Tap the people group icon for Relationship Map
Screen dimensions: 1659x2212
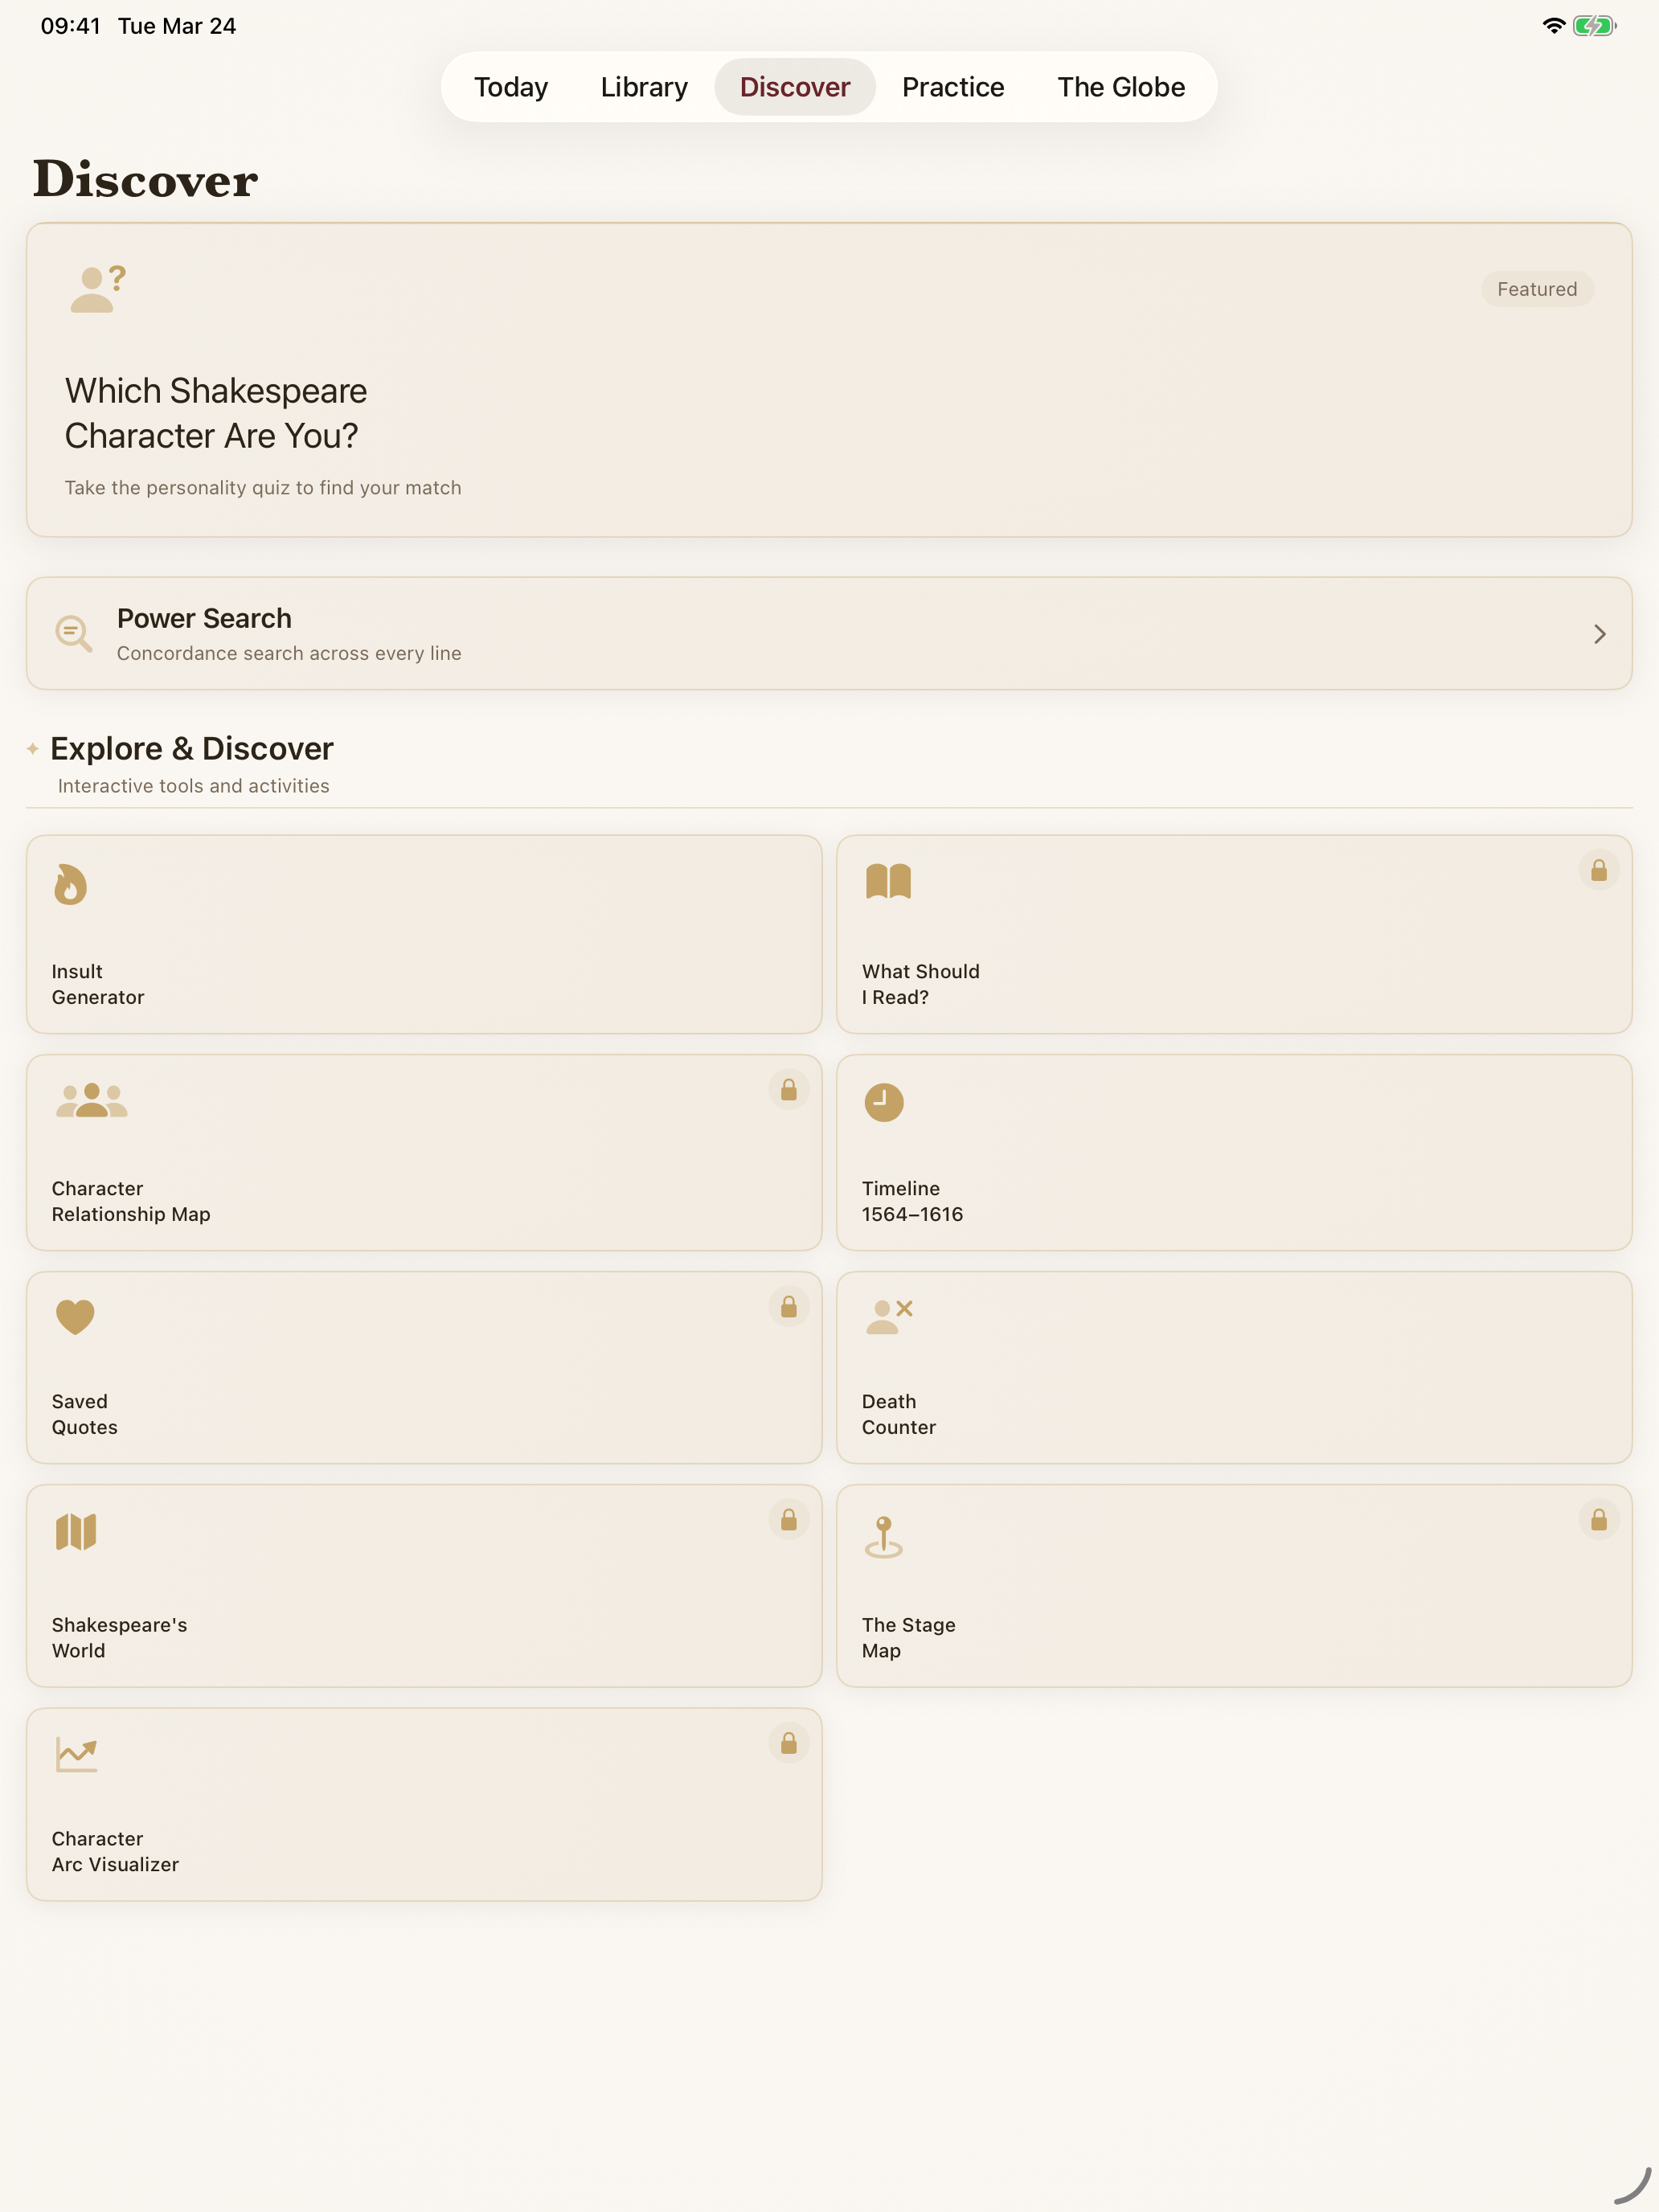(91, 1100)
